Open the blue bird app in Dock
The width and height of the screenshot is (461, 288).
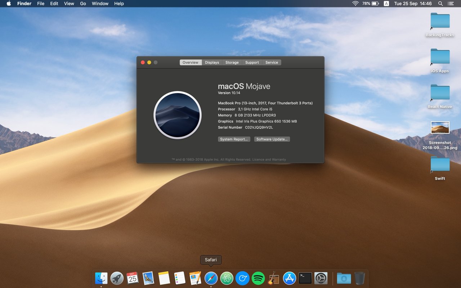(x=242, y=278)
